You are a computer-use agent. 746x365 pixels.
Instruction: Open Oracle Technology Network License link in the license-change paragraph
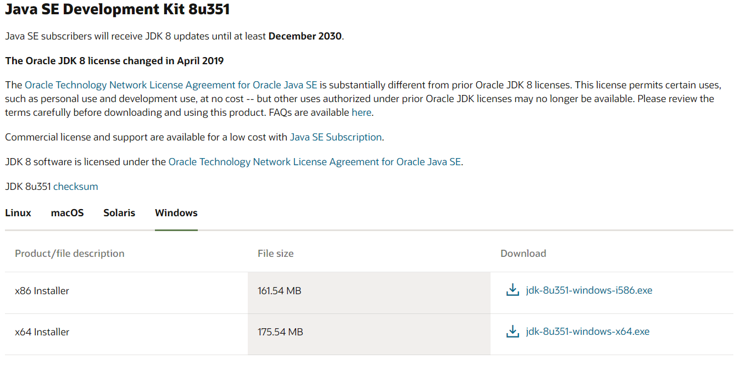[171, 85]
